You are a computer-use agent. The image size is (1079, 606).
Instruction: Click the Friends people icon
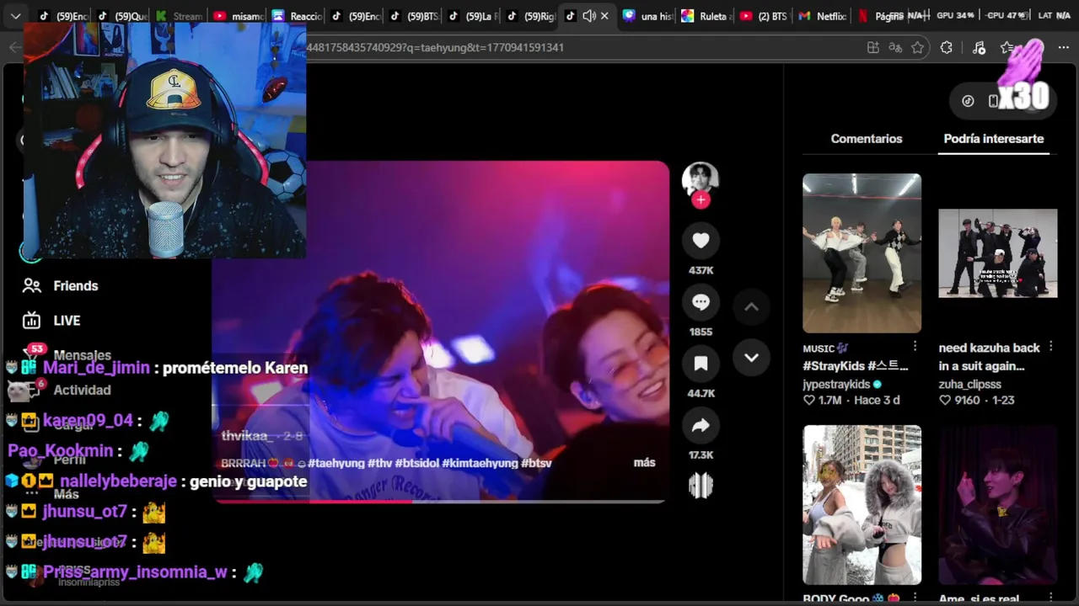(32, 286)
